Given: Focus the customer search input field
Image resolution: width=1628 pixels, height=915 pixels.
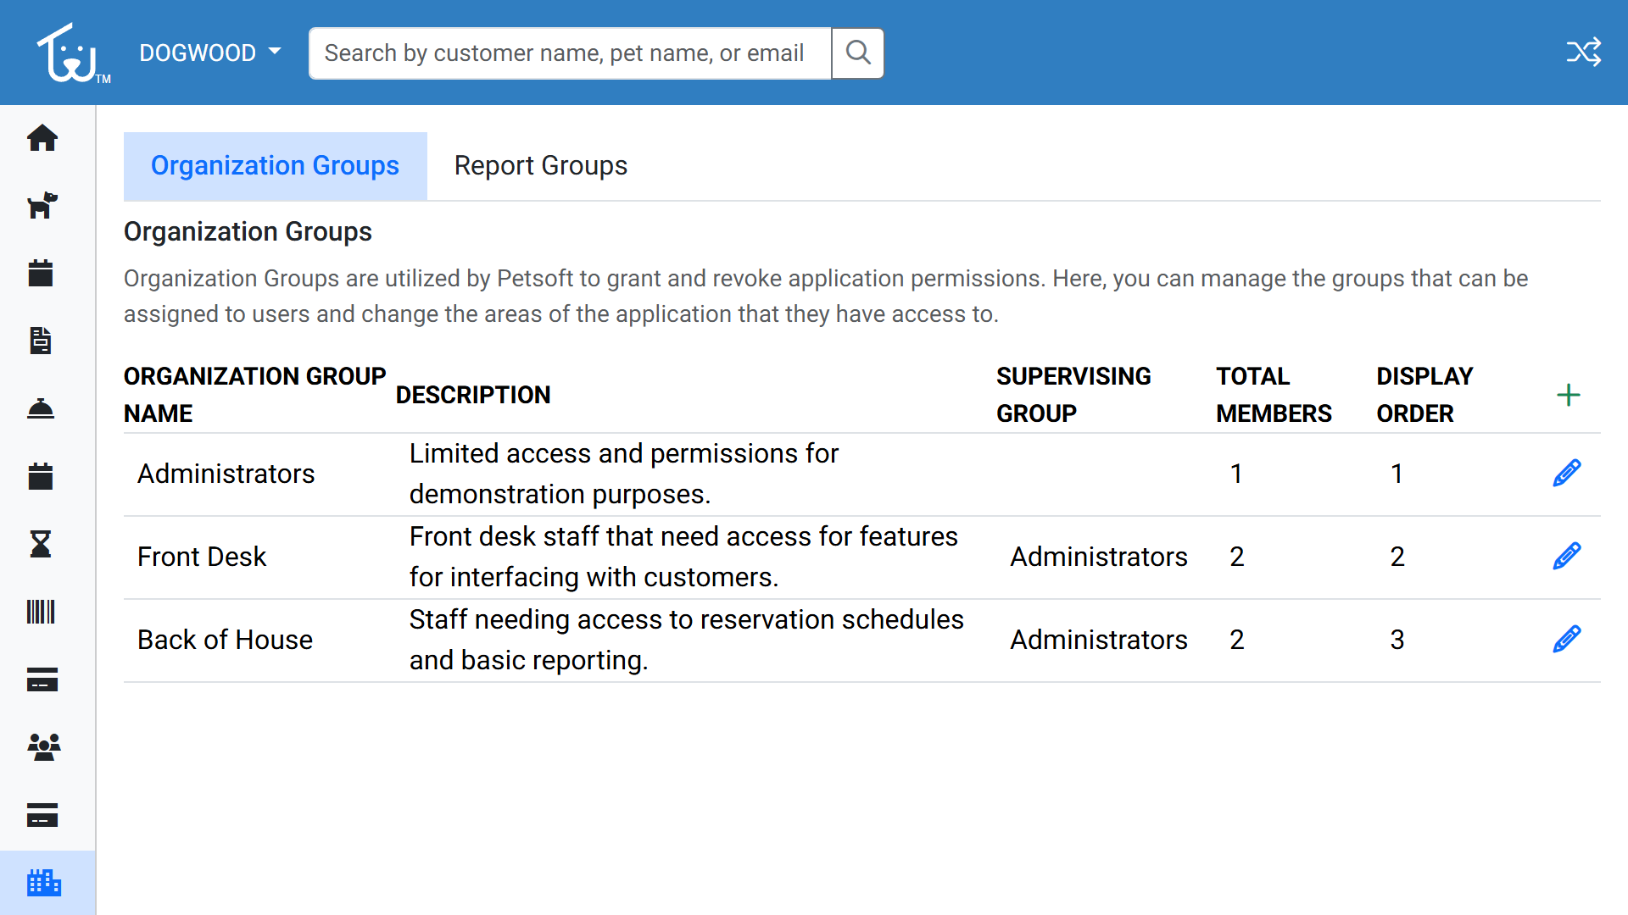Looking at the screenshot, I should tap(569, 53).
